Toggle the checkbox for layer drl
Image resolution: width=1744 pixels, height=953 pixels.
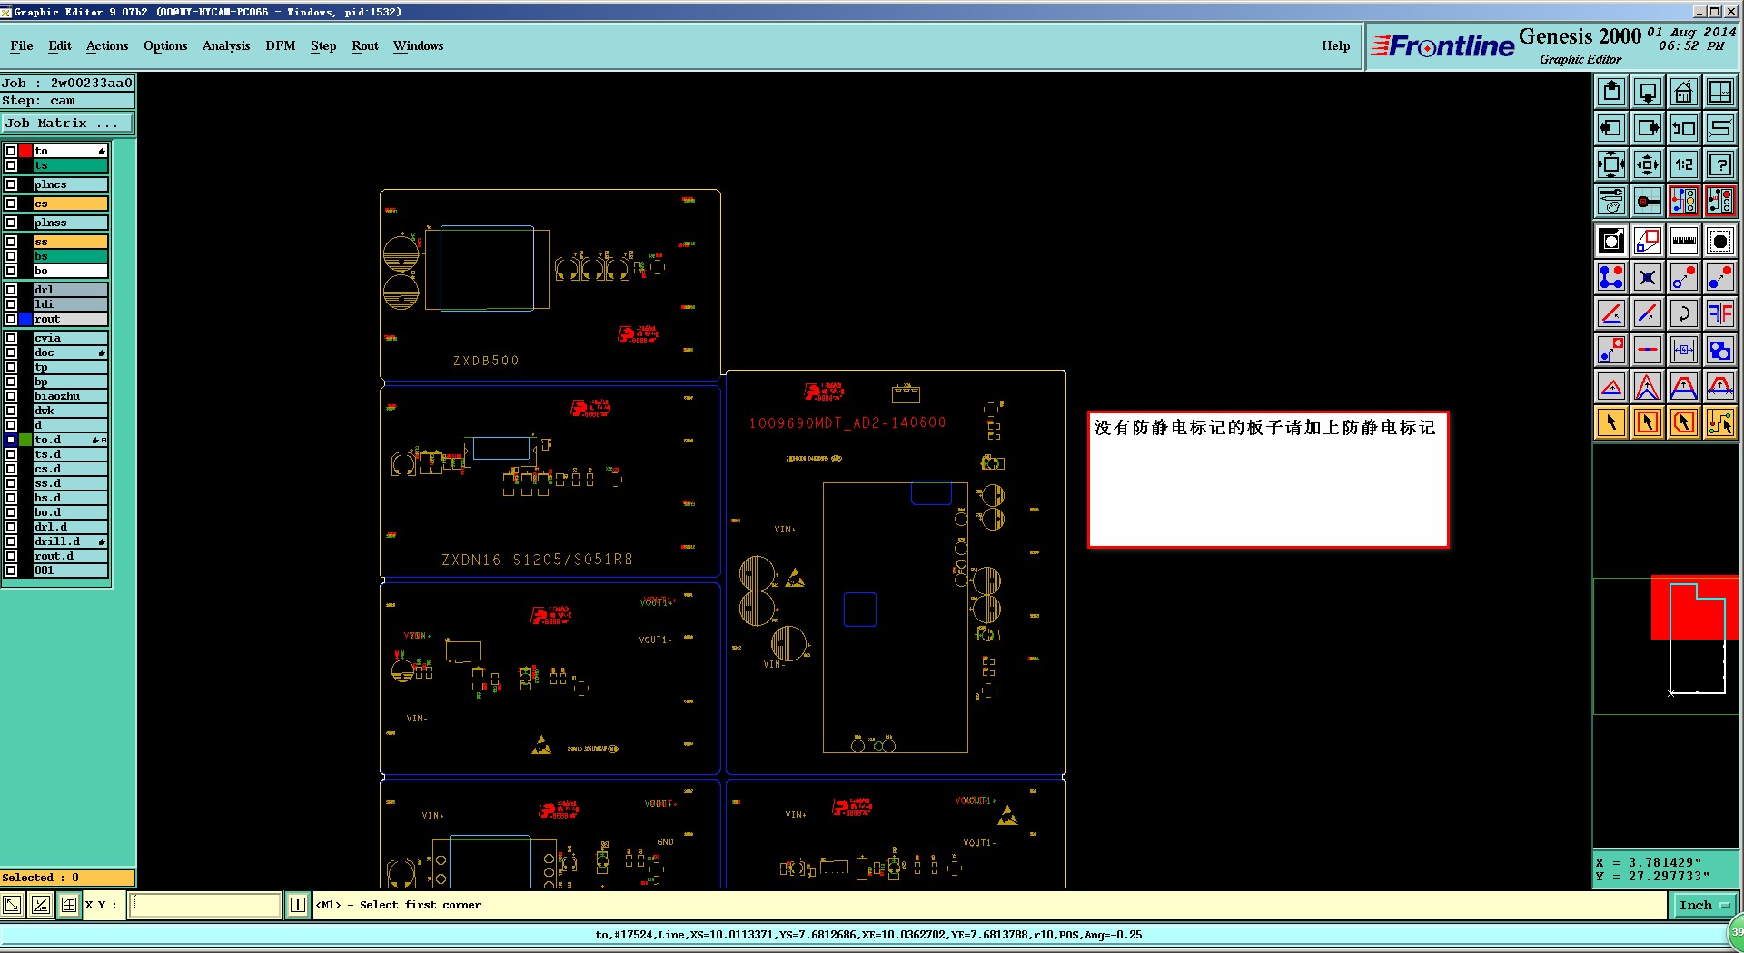(11, 290)
